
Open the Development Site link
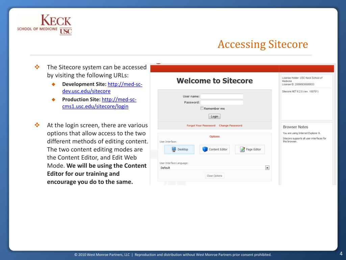pyautogui.click(x=102, y=88)
